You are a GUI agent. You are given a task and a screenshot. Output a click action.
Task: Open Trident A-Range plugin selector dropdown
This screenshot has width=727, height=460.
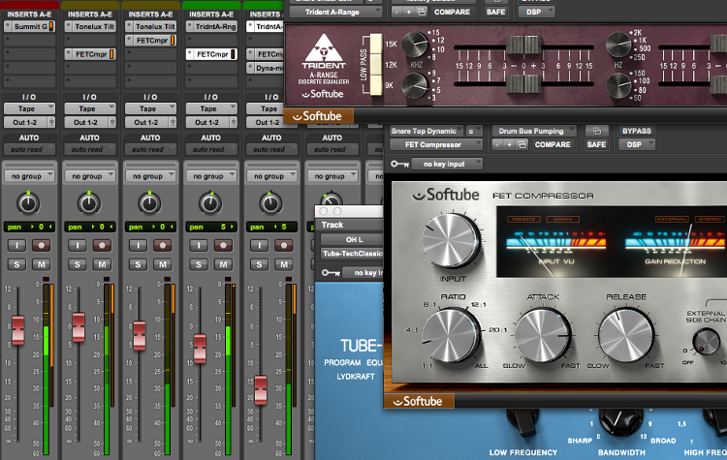point(335,12)
